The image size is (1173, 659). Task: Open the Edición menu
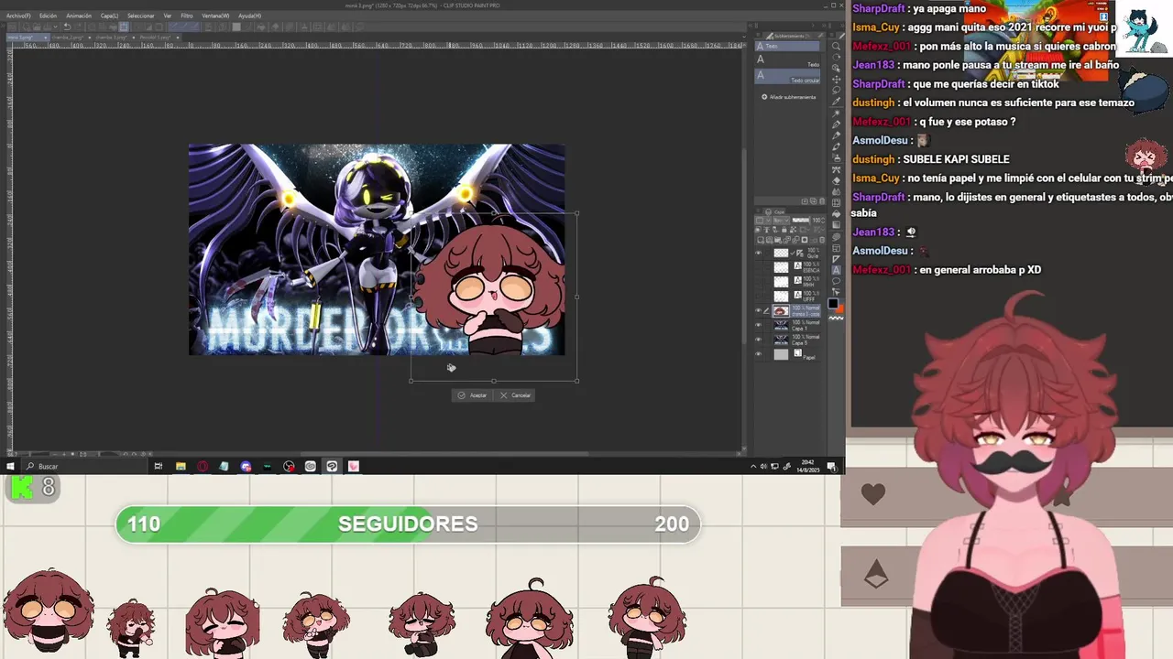coord(48,16)
